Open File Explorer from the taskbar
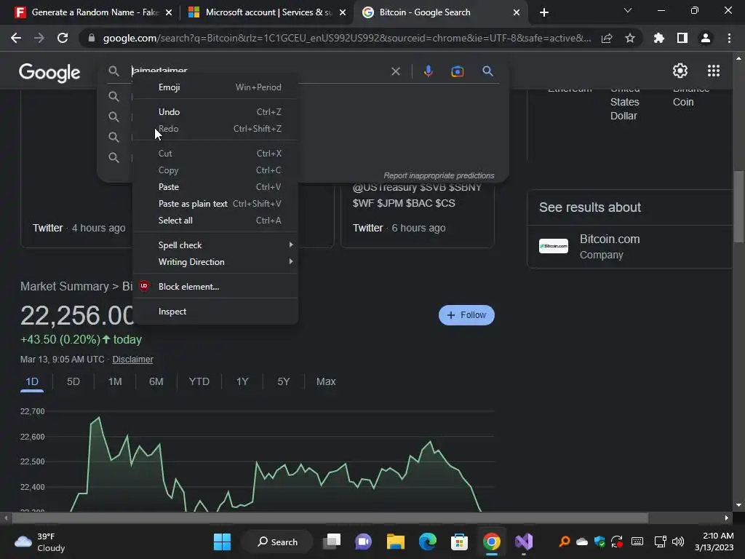This screenshot has width=745, height=559. [x=395, y=542]
